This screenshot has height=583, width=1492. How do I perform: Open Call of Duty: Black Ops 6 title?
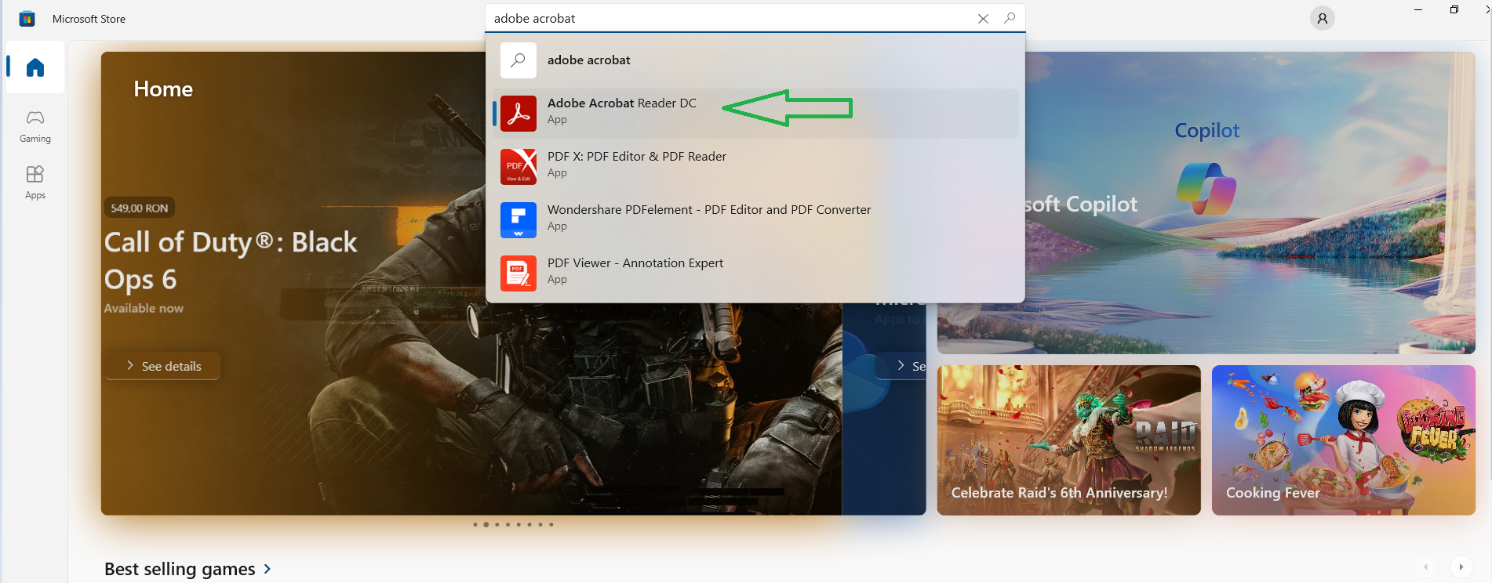pyautogui.click(x=231, y=261)
